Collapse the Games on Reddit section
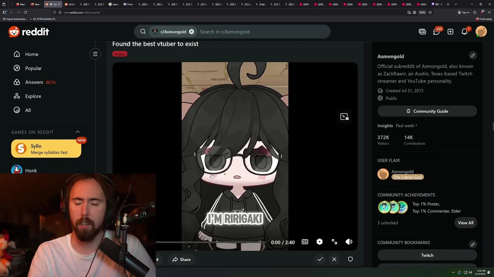 pyautogui.click(x=78, y=132)
